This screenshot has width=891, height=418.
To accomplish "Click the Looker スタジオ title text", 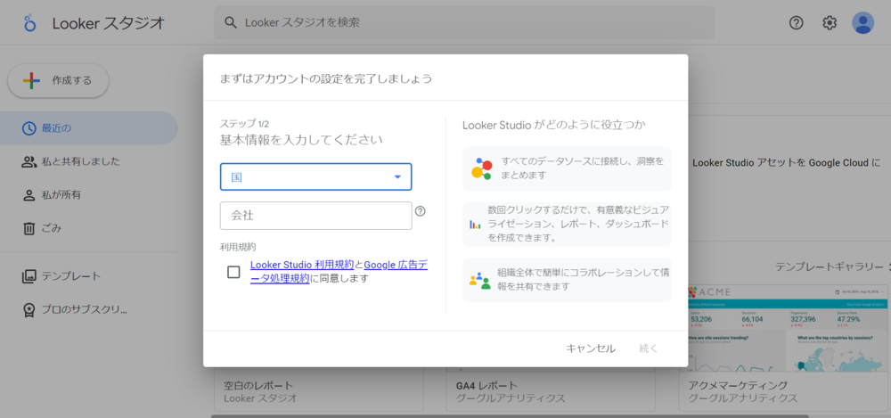I will click(109, 23).
